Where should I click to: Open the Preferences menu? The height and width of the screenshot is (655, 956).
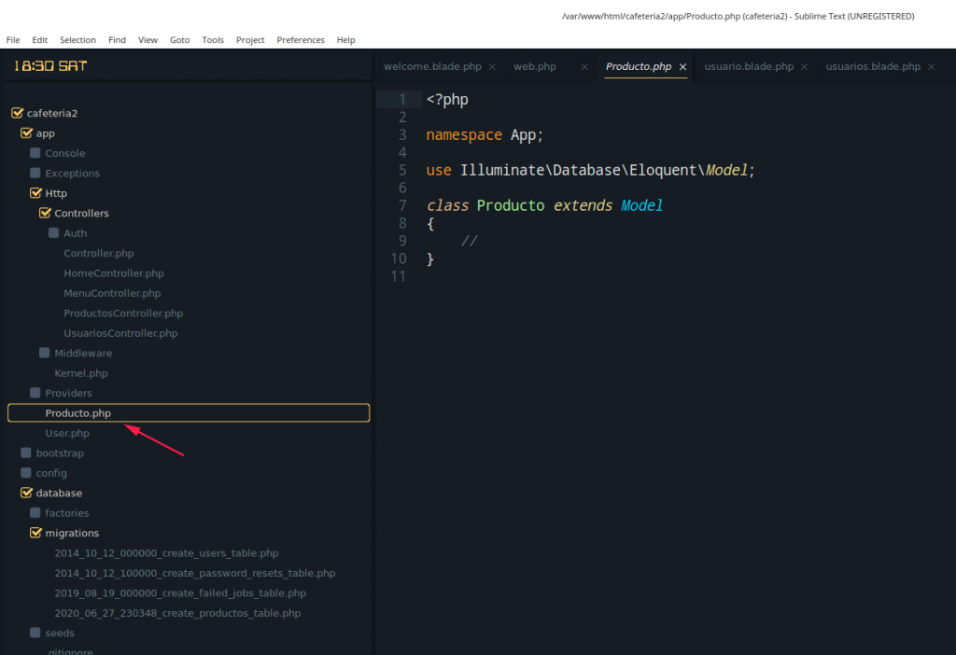tap(301, 40)
